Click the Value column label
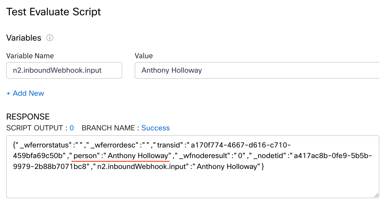The height and width of the screenshot is (208, 386). (x=144, y=56)
